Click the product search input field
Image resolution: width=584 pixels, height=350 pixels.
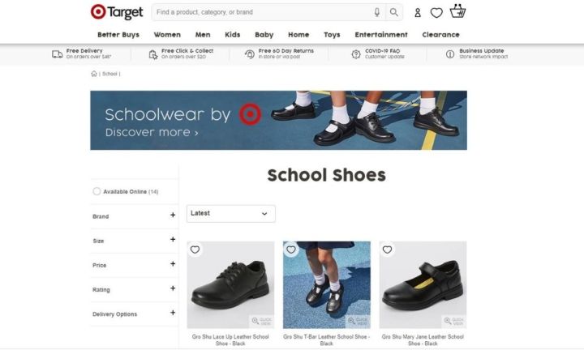coord(263,12)
